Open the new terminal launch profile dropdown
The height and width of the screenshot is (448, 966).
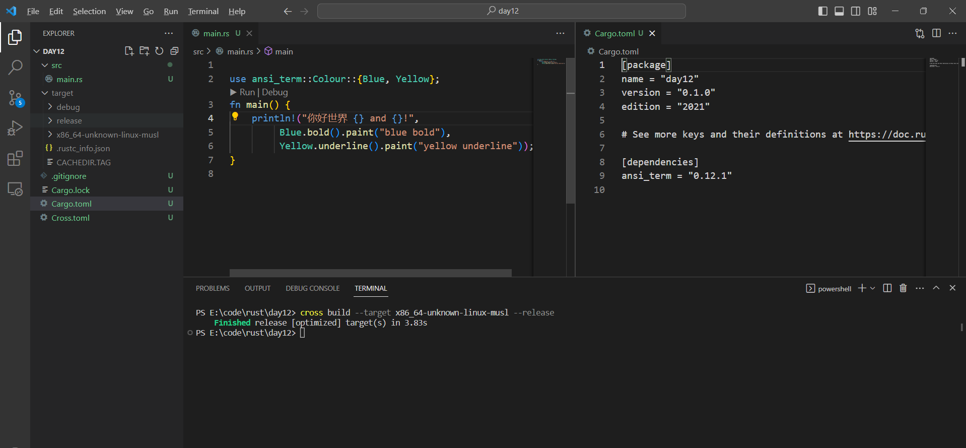pos(873,288)
